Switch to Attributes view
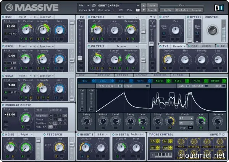Image resolution: width=229 pixels, height=162 pixels. pos(182,10)
